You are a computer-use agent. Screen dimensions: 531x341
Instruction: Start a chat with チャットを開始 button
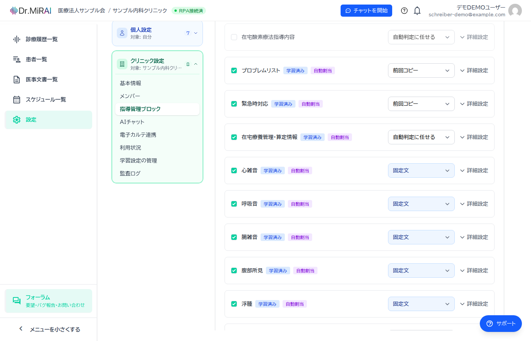[x=366, y=11]
